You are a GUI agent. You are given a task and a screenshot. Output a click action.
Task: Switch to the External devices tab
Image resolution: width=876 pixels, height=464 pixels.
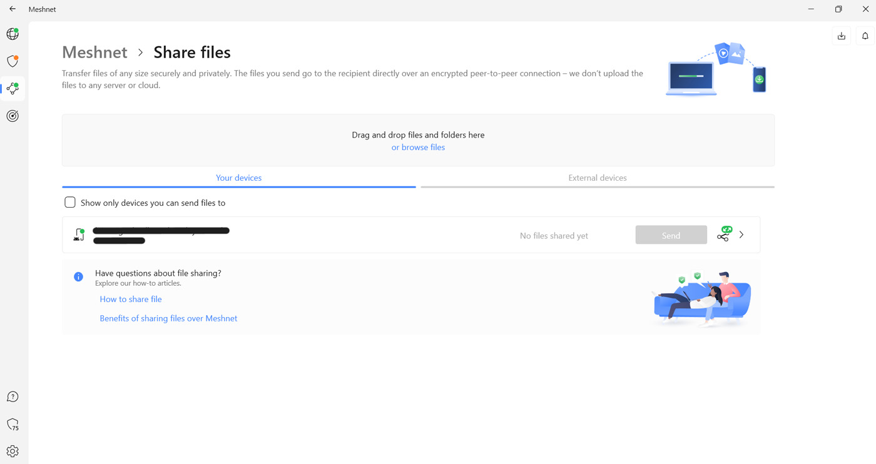coord(597,178)
